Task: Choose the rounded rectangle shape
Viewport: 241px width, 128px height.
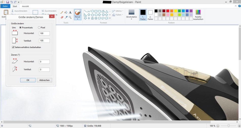Action: (x=99, y=11)
